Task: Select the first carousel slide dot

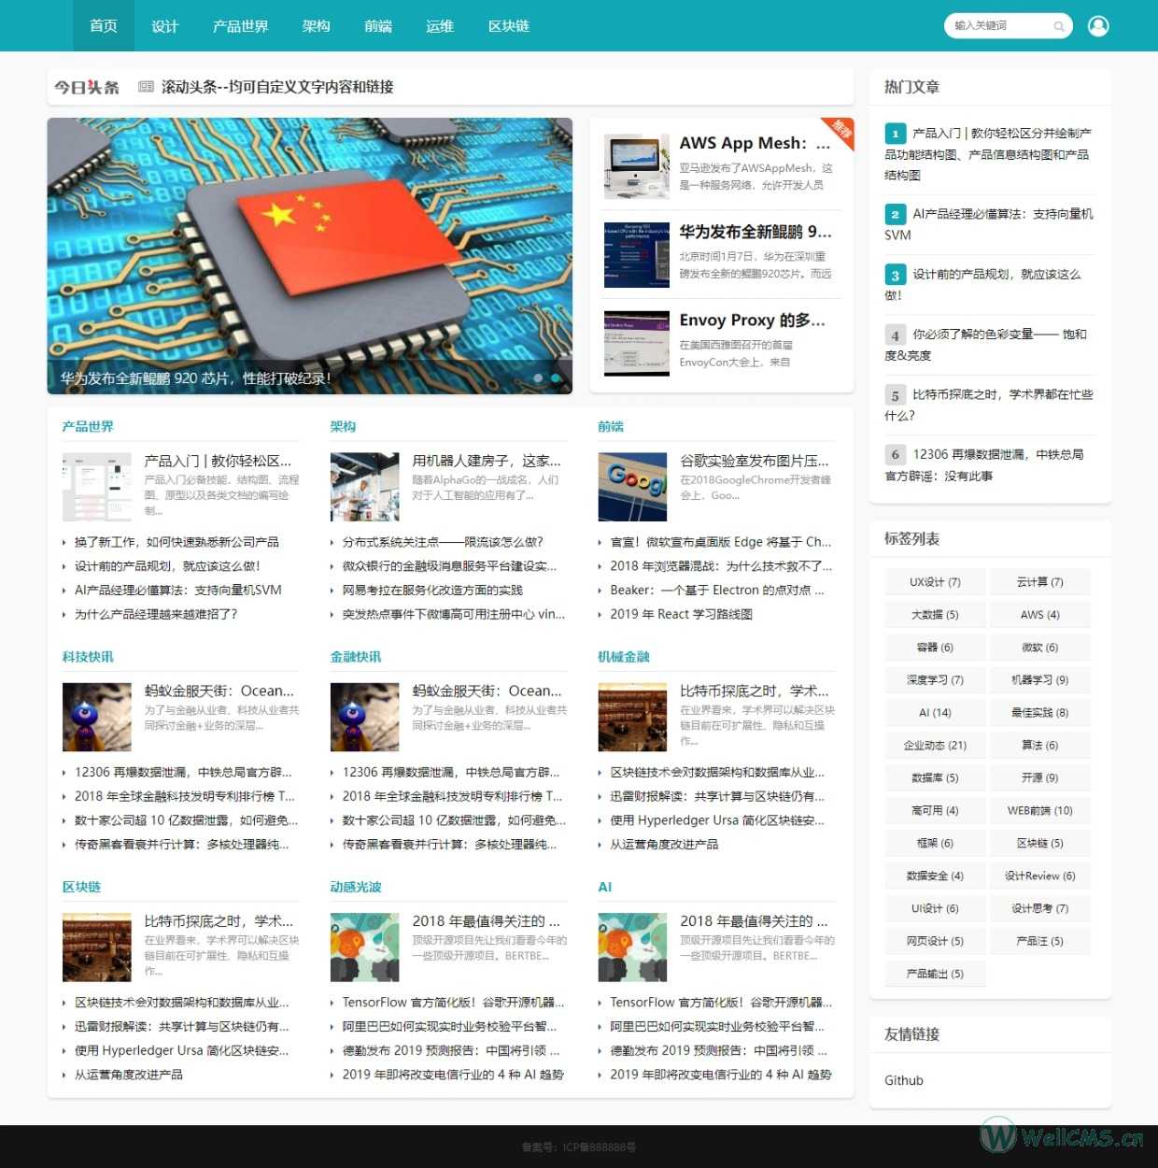Action: pos(538,377)
